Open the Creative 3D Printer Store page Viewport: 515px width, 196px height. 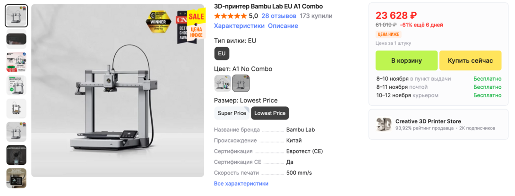pyautogui.click(x=428, y=121)
